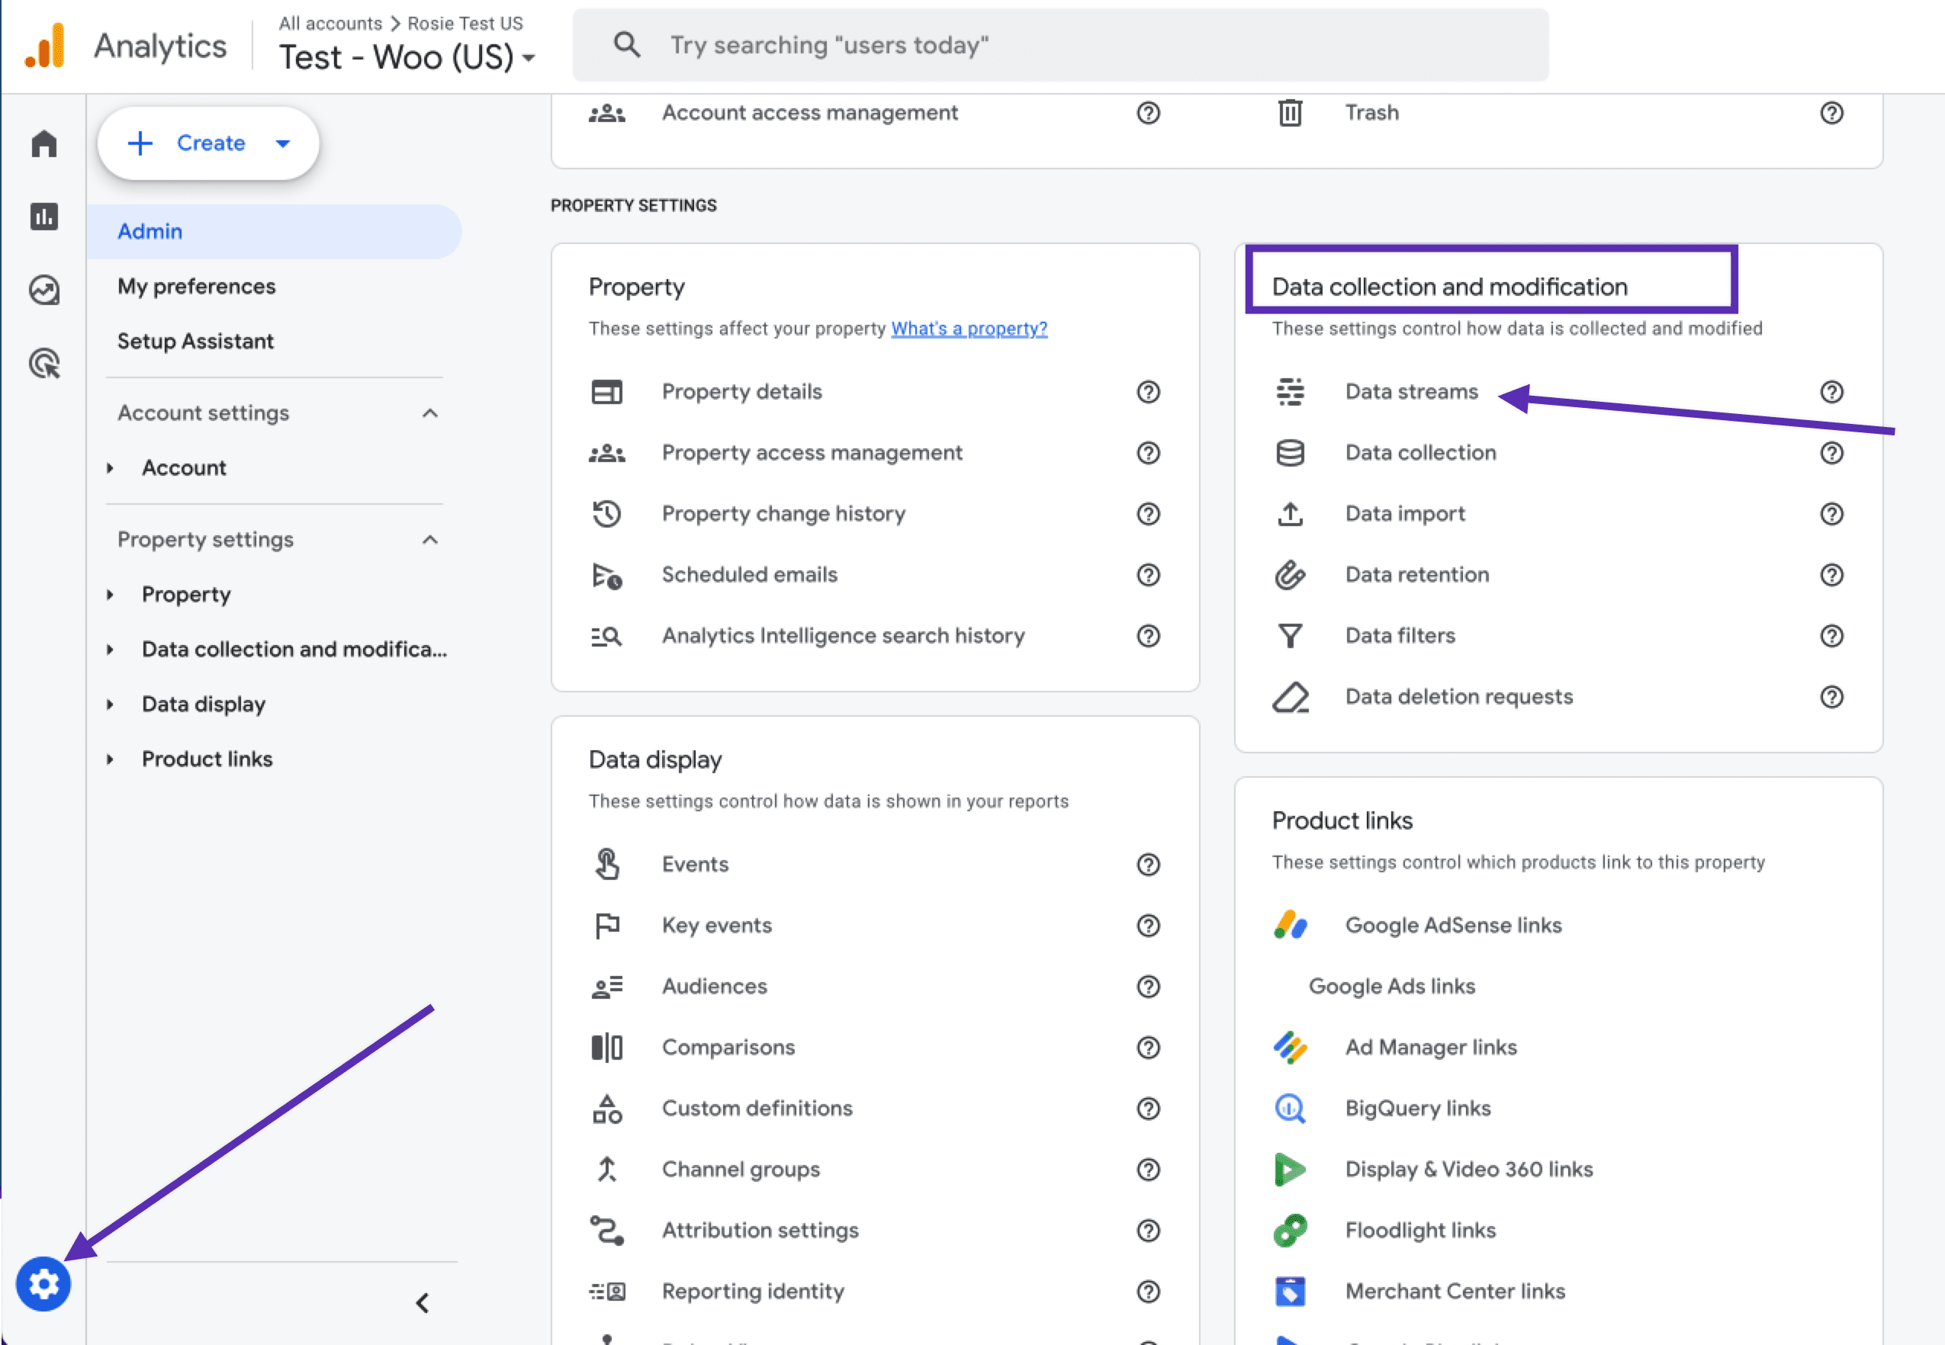The image size is (1945, 1345).
Task: Click the BigQuery links magnifier icon
Action: click(1289, 1108)
